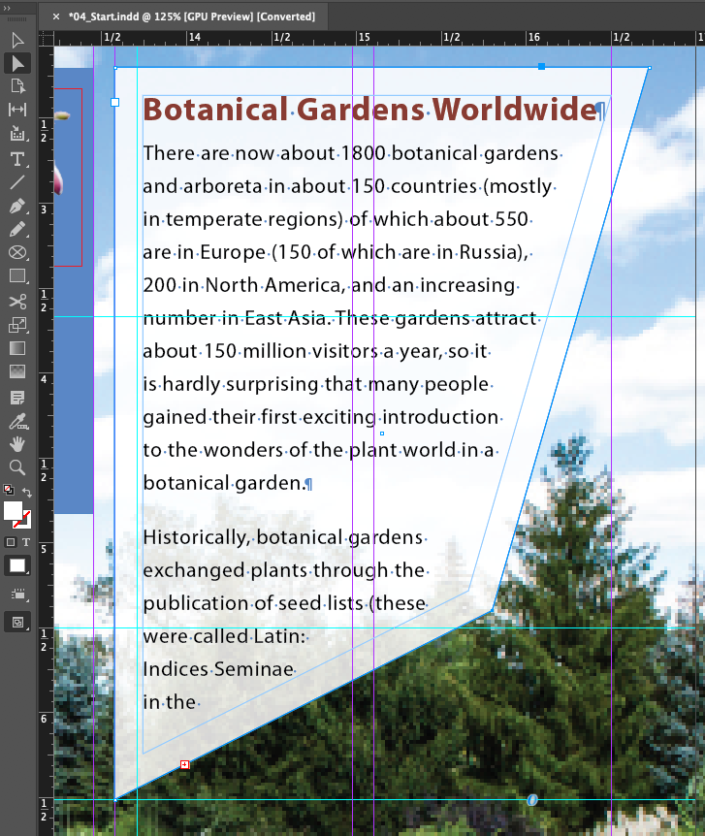Activate the Gap tool

[17, 110]
